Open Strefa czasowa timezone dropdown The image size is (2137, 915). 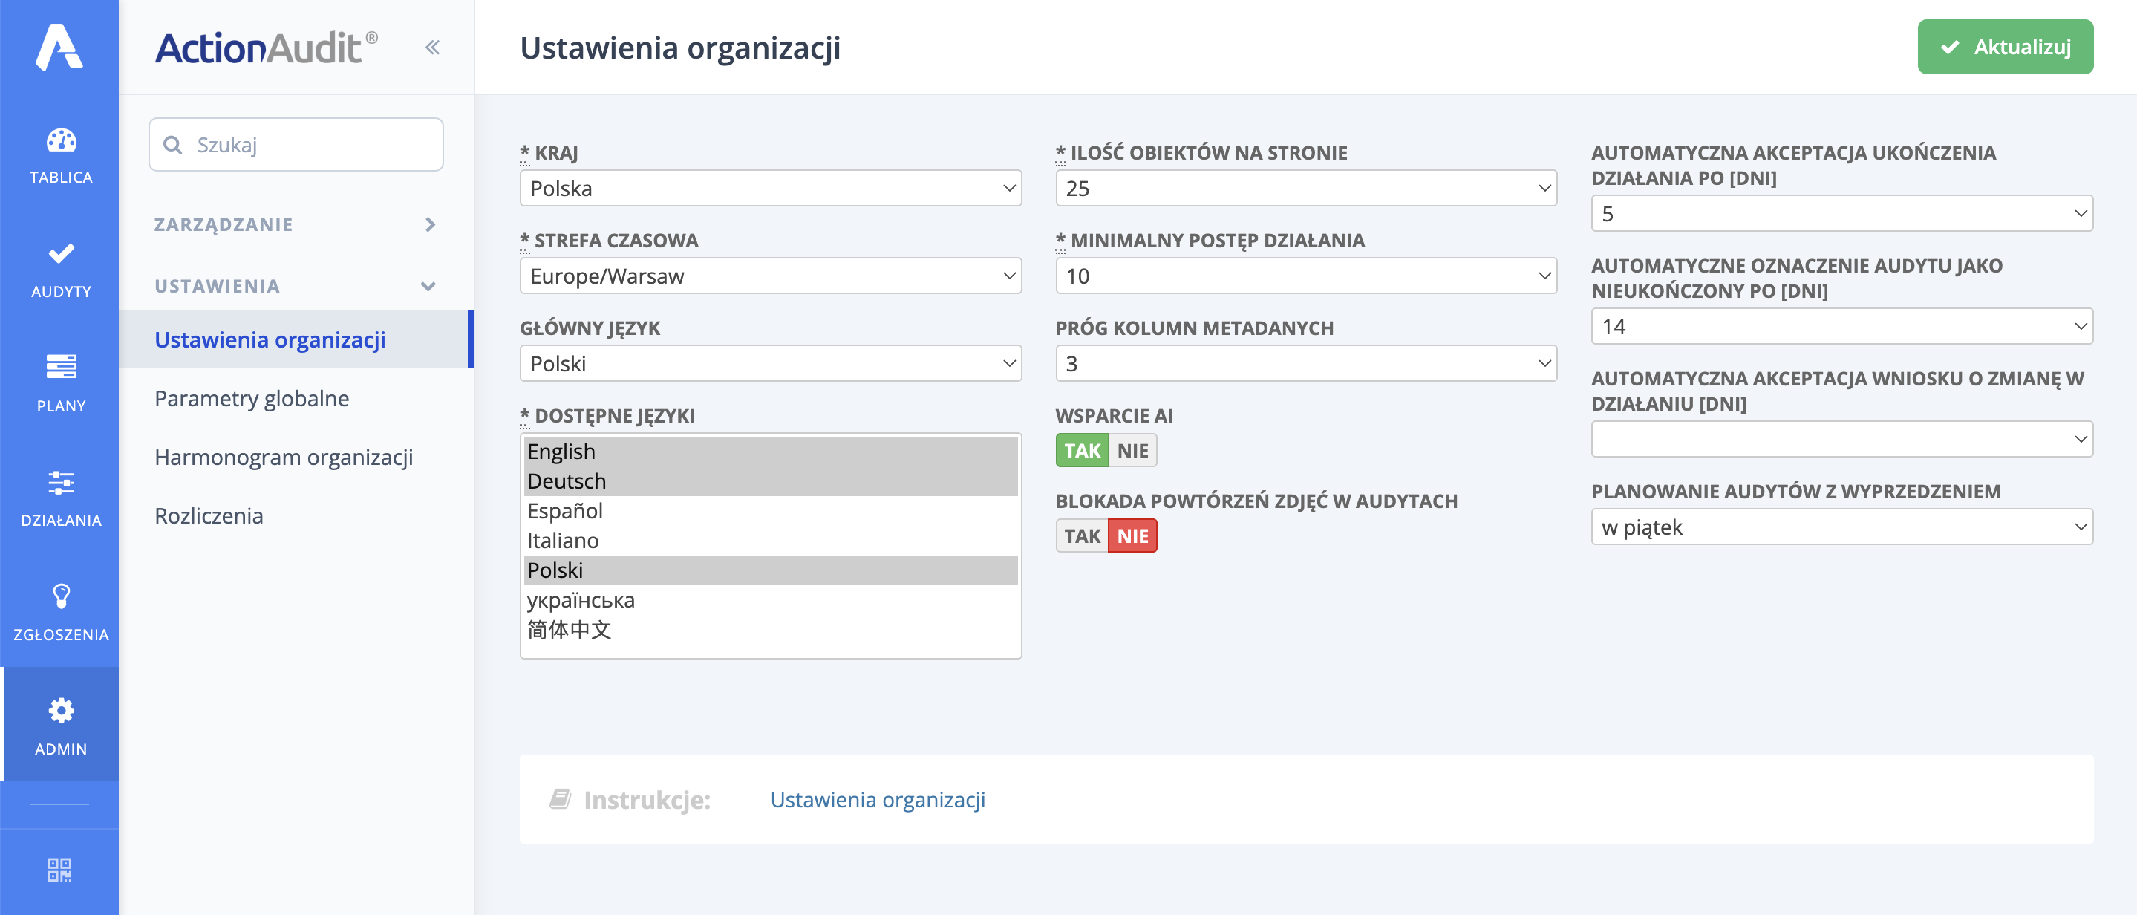[x=770, y=276]
